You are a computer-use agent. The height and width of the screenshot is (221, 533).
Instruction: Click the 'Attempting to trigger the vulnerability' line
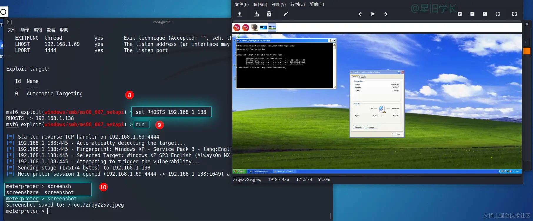(x=103, y=162)
